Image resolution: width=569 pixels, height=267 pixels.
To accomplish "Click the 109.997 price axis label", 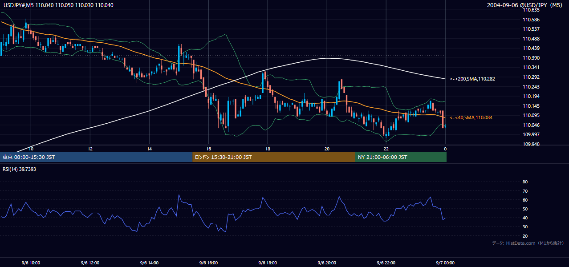I will (x=531, y=134).
